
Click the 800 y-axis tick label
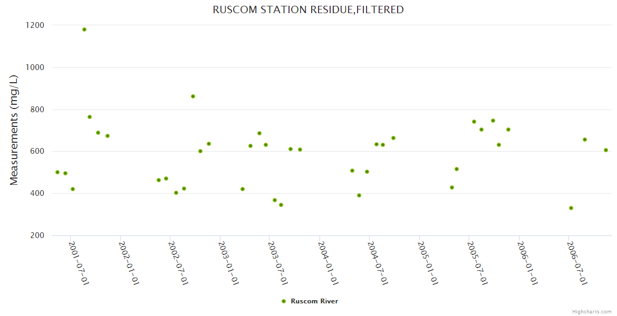35,110
